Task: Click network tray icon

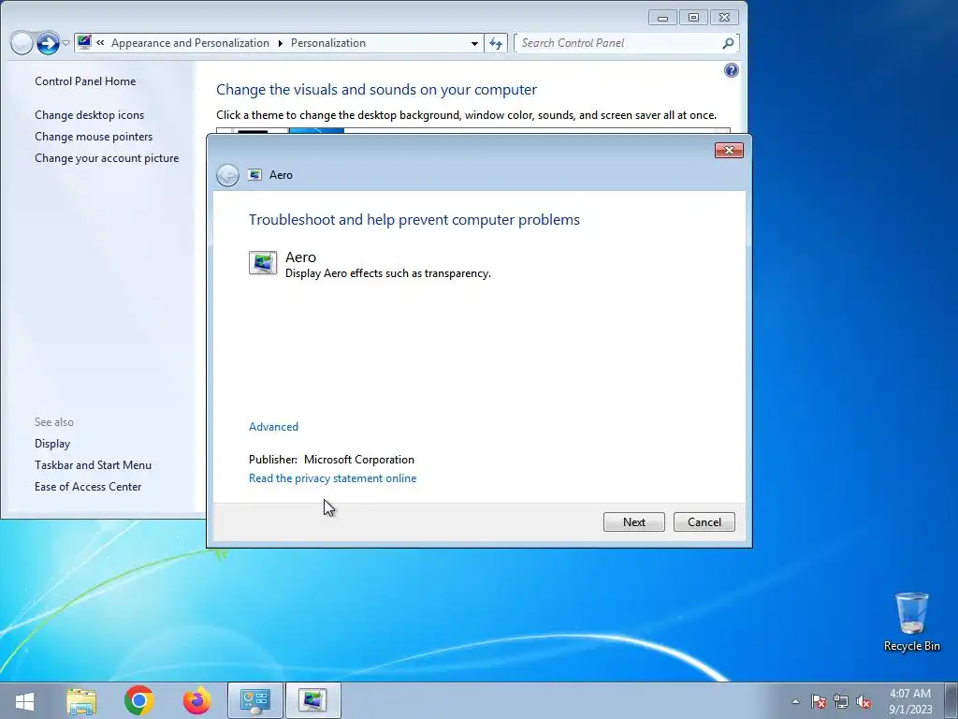Action: 841,701
